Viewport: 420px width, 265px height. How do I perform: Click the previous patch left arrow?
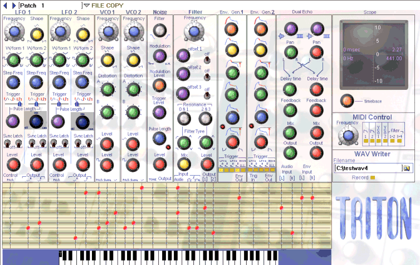click(4, 5)
